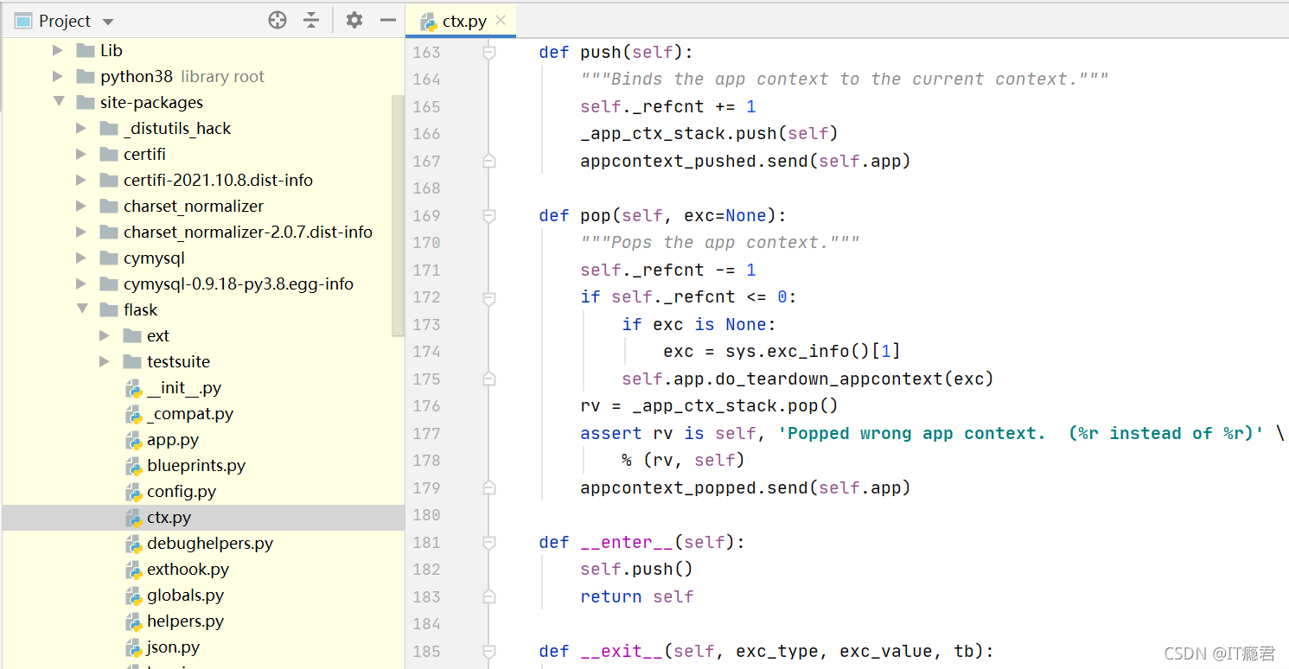Click the collapse all icon in Project toolbar

(311, 21)
